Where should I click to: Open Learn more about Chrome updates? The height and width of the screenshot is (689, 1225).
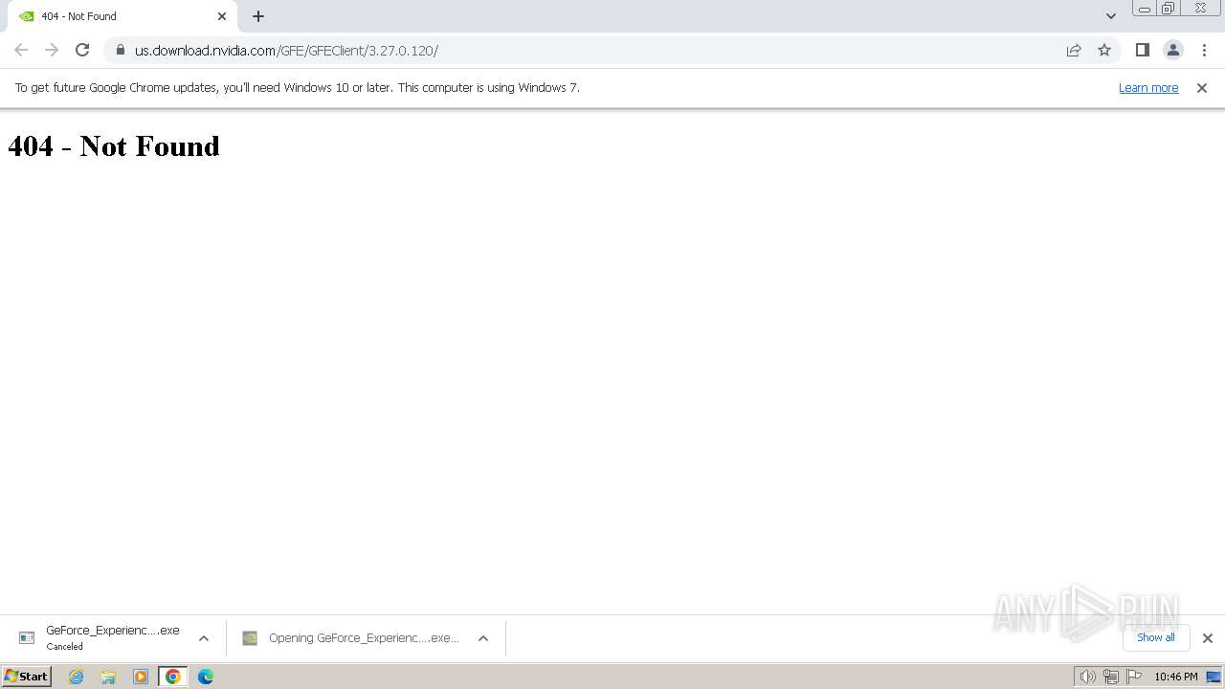tap(1148, 87)
